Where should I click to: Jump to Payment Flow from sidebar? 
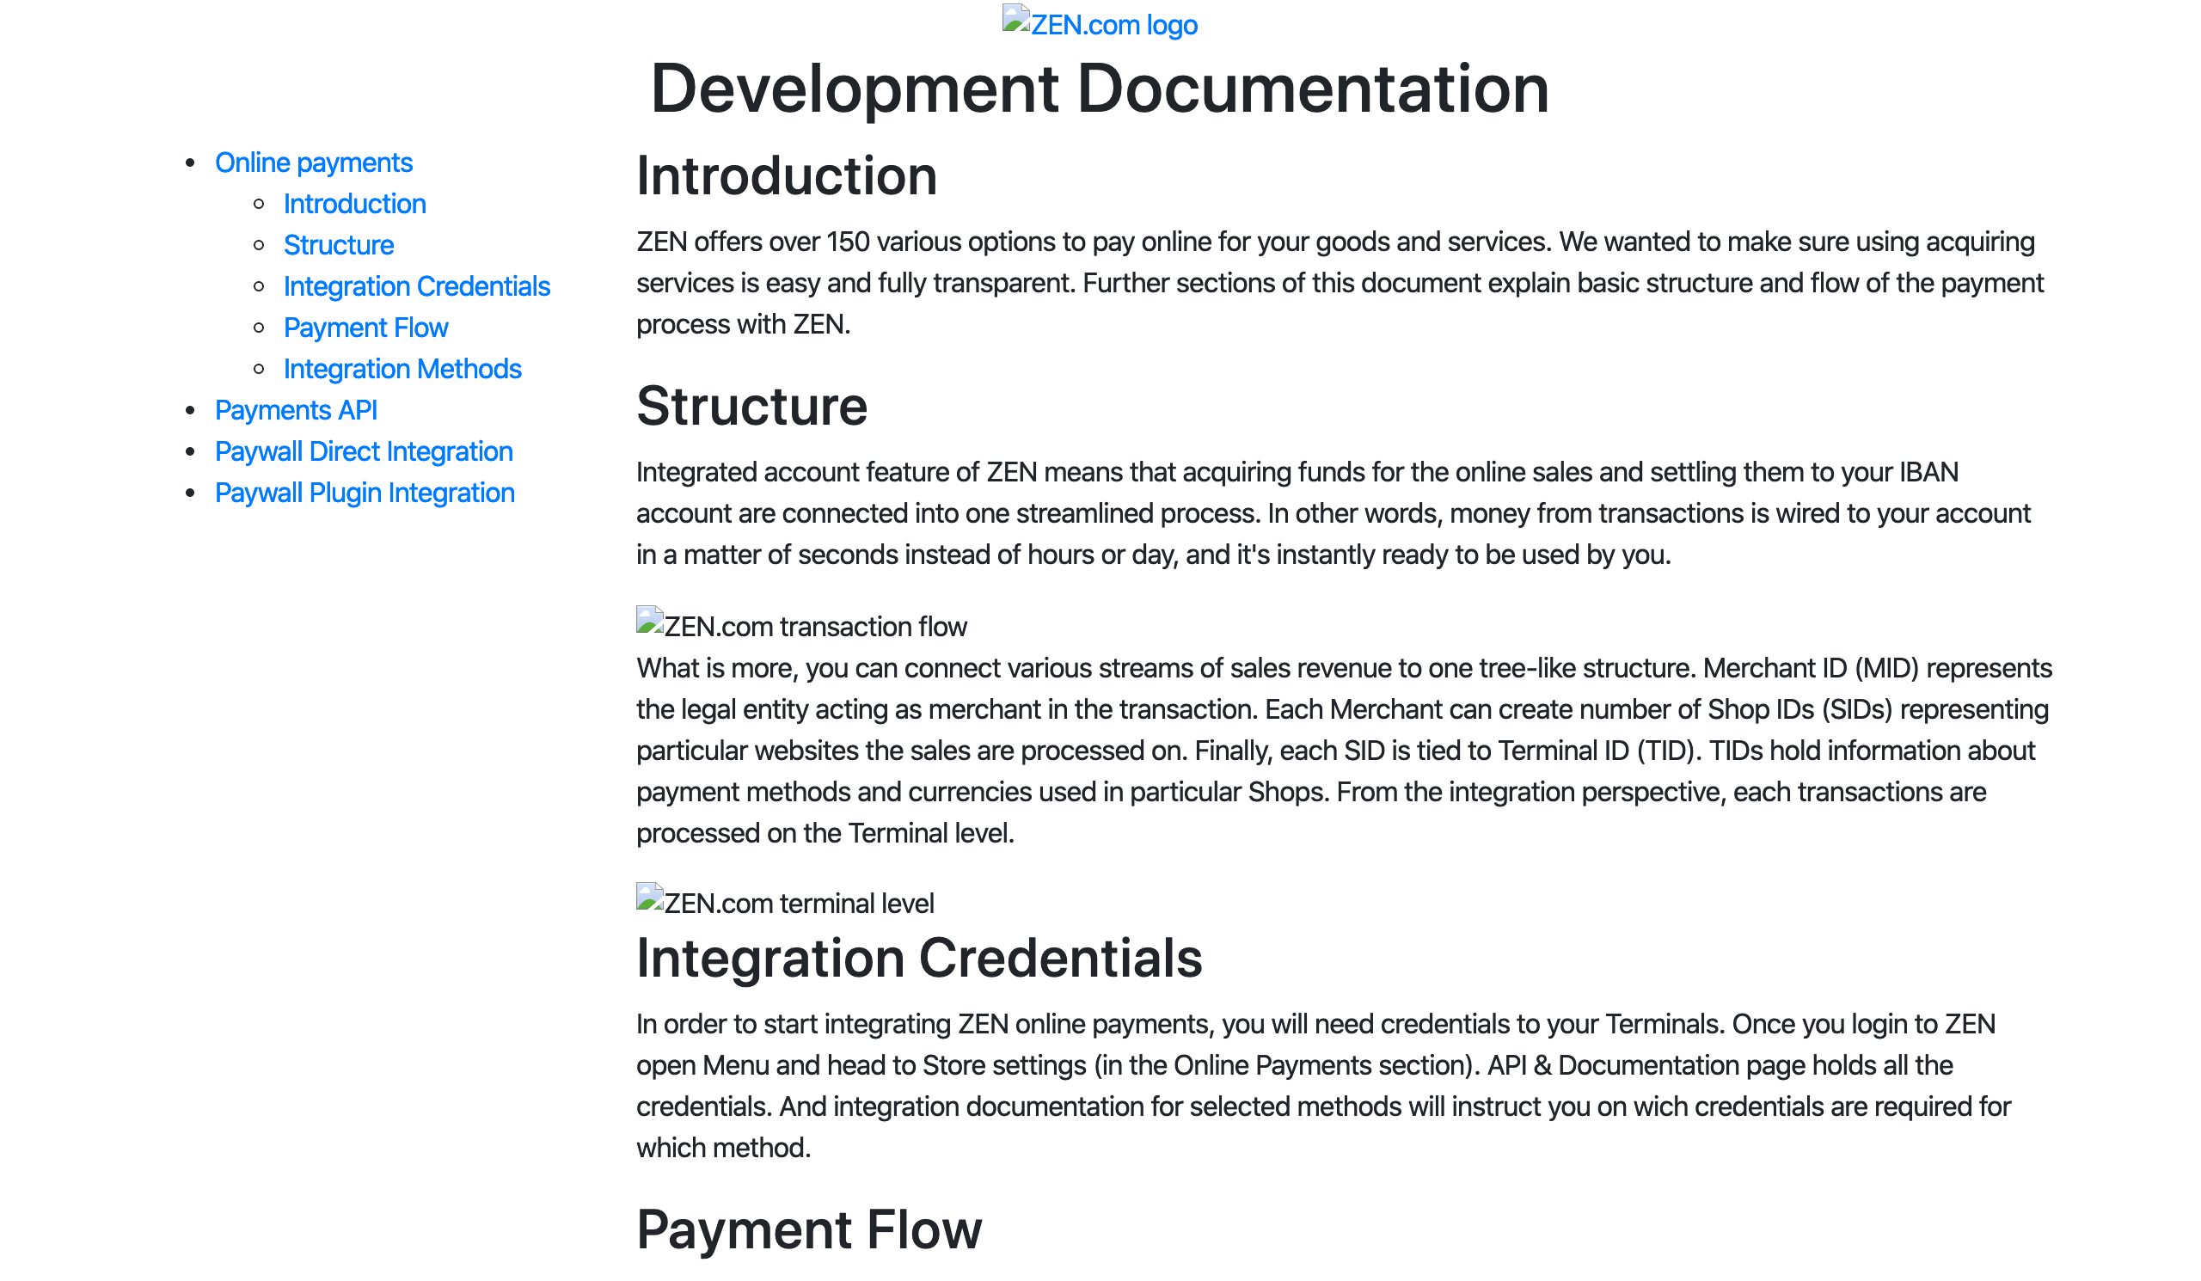coord(366,328)
